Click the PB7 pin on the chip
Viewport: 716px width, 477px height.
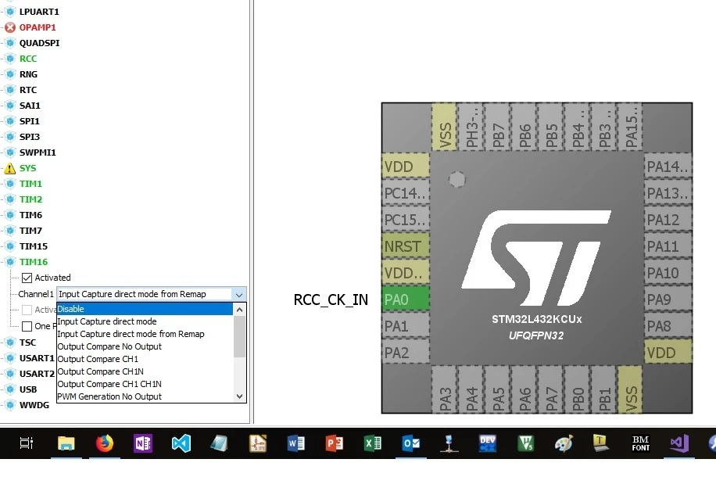point(497,127)
